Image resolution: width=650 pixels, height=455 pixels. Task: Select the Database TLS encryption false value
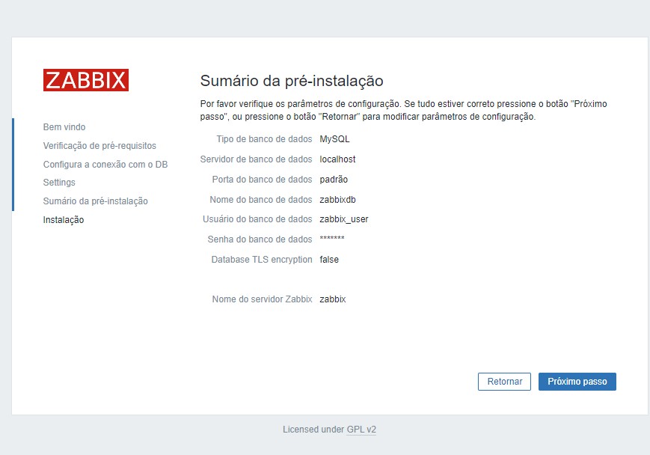(x=328, y=259)
